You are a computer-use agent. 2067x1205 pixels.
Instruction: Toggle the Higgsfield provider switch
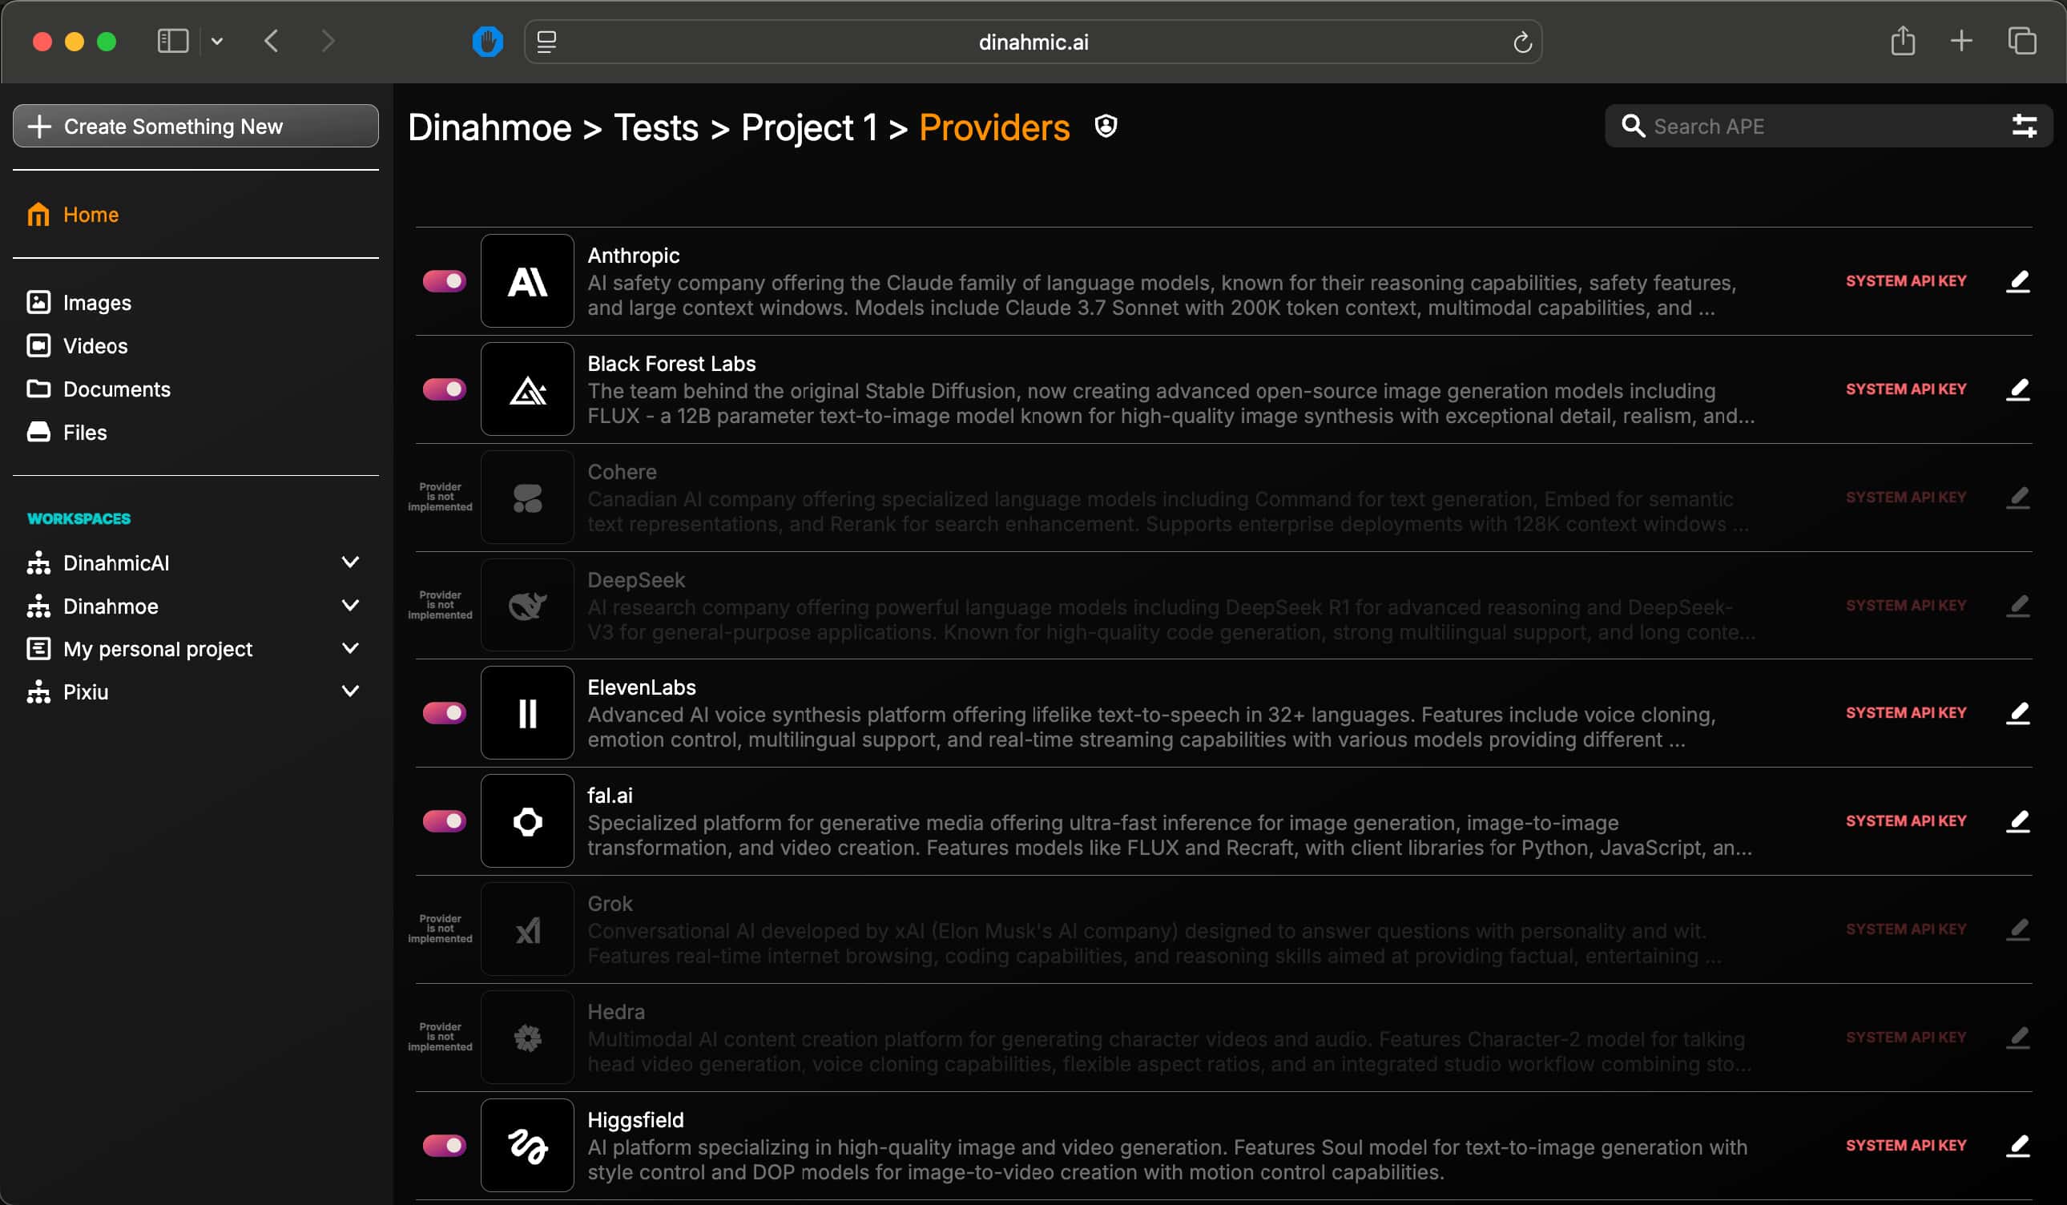coord(444,1145)
